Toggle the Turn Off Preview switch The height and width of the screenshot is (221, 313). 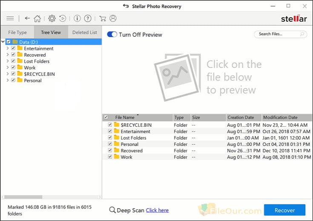[x=112, y=35]
